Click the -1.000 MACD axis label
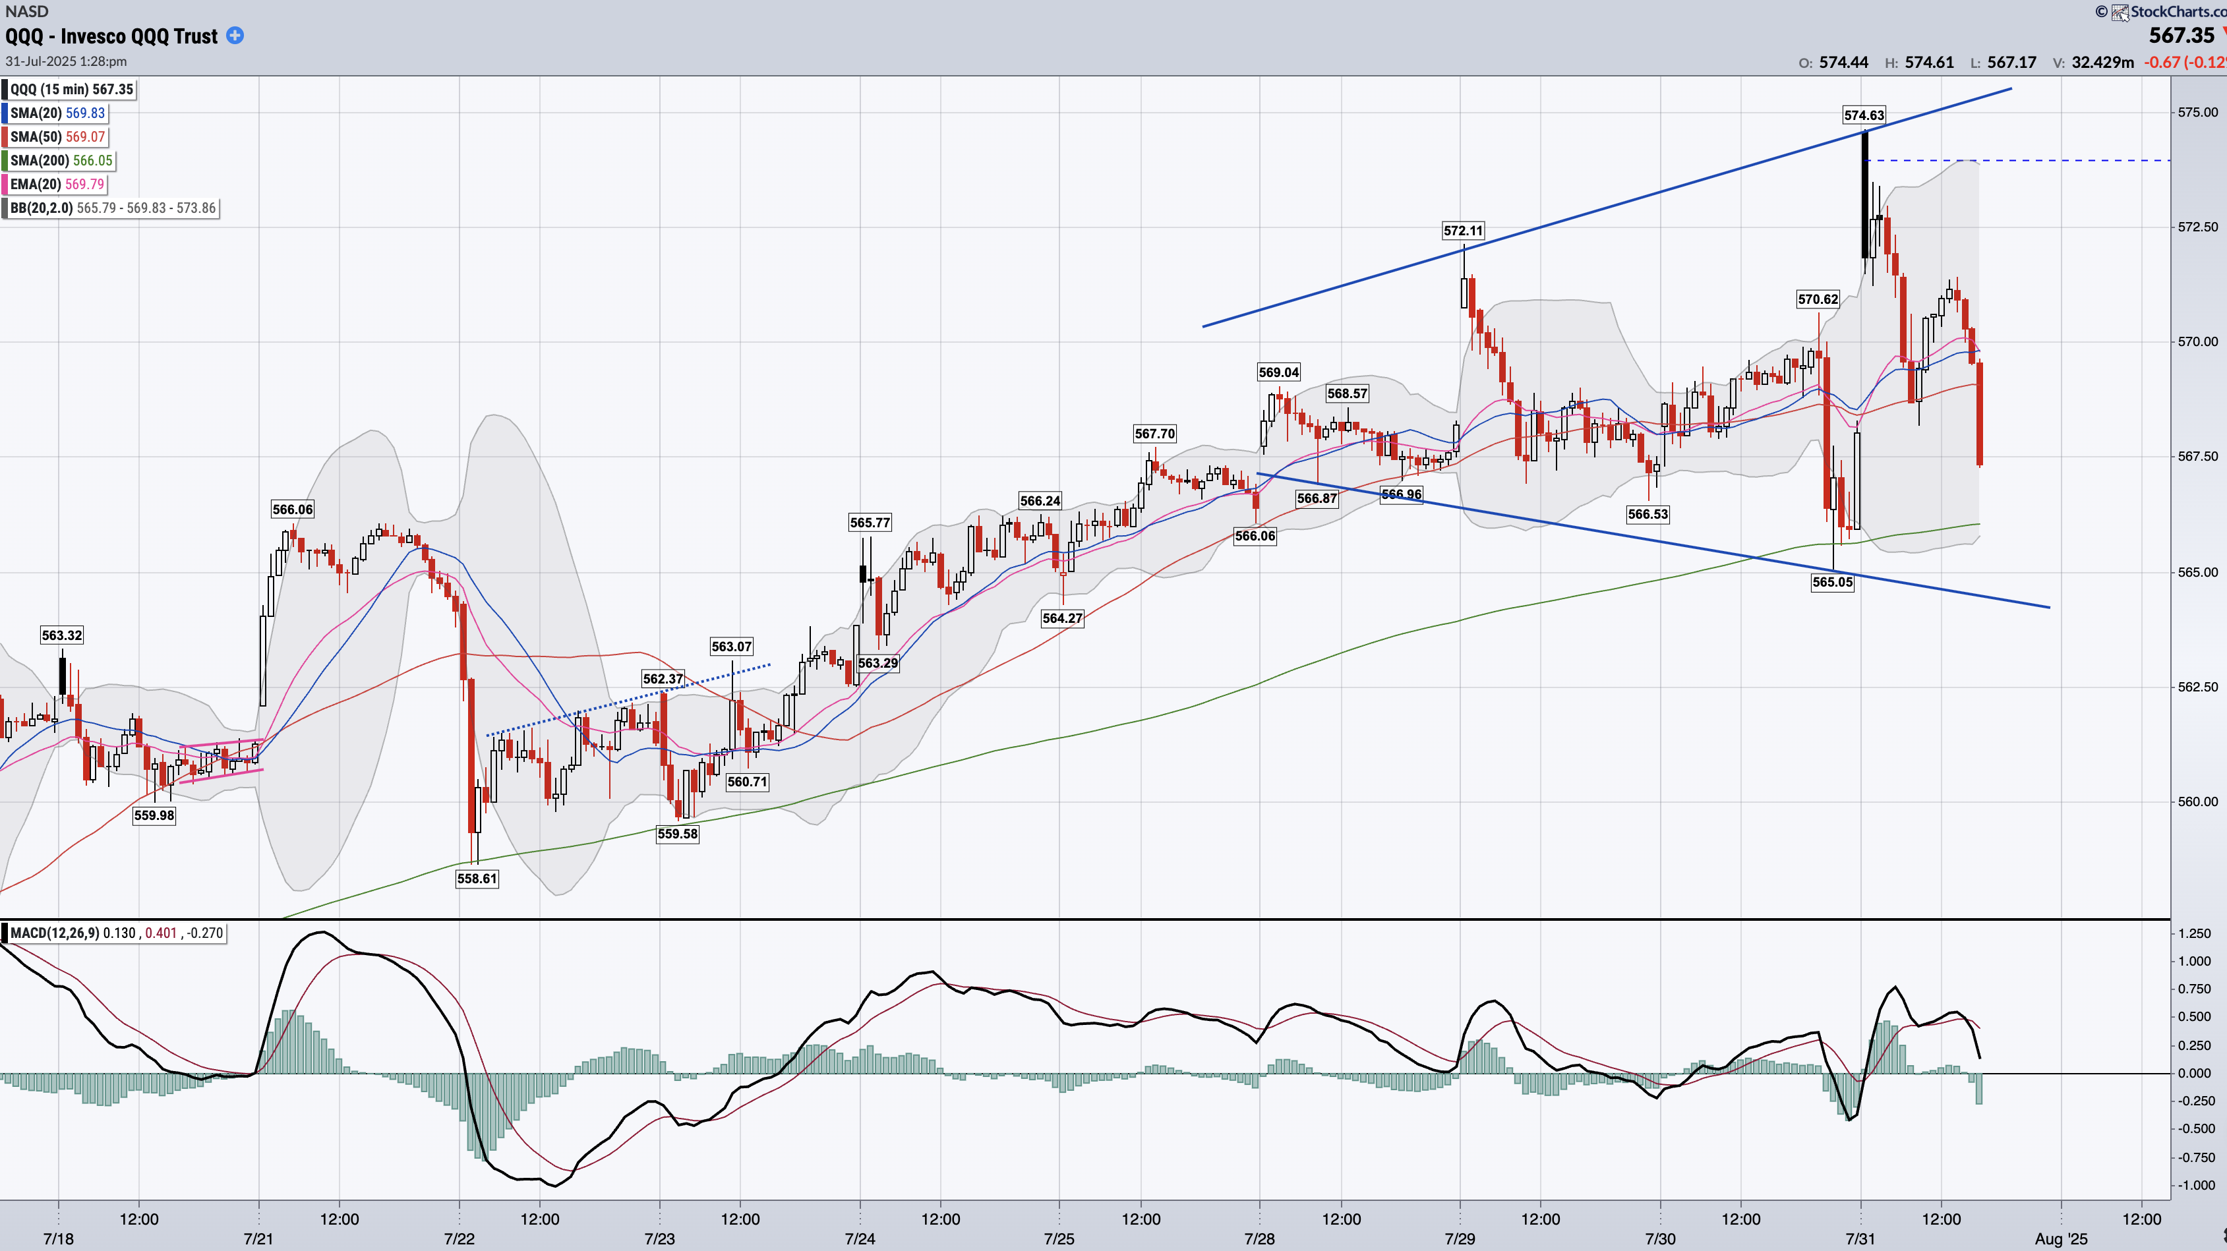2227x1251 pixels. [2196, 1185]
